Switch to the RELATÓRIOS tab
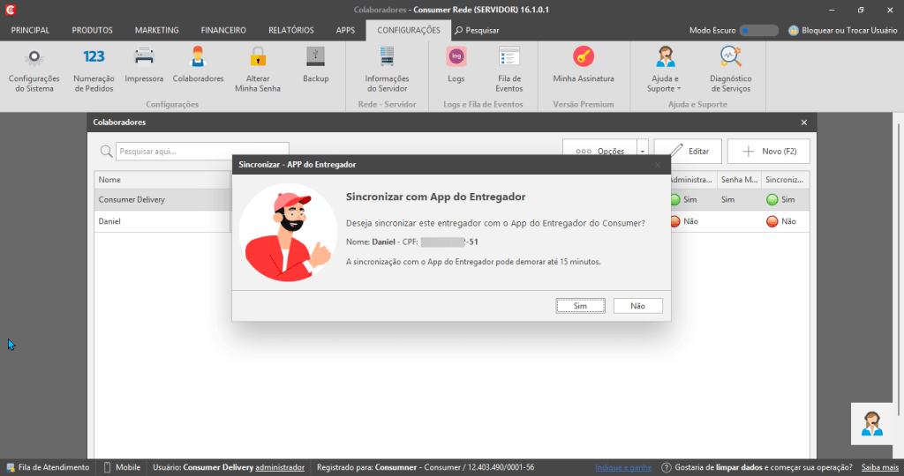This screenshot has width=904, height=476. (x=291, y=31)
